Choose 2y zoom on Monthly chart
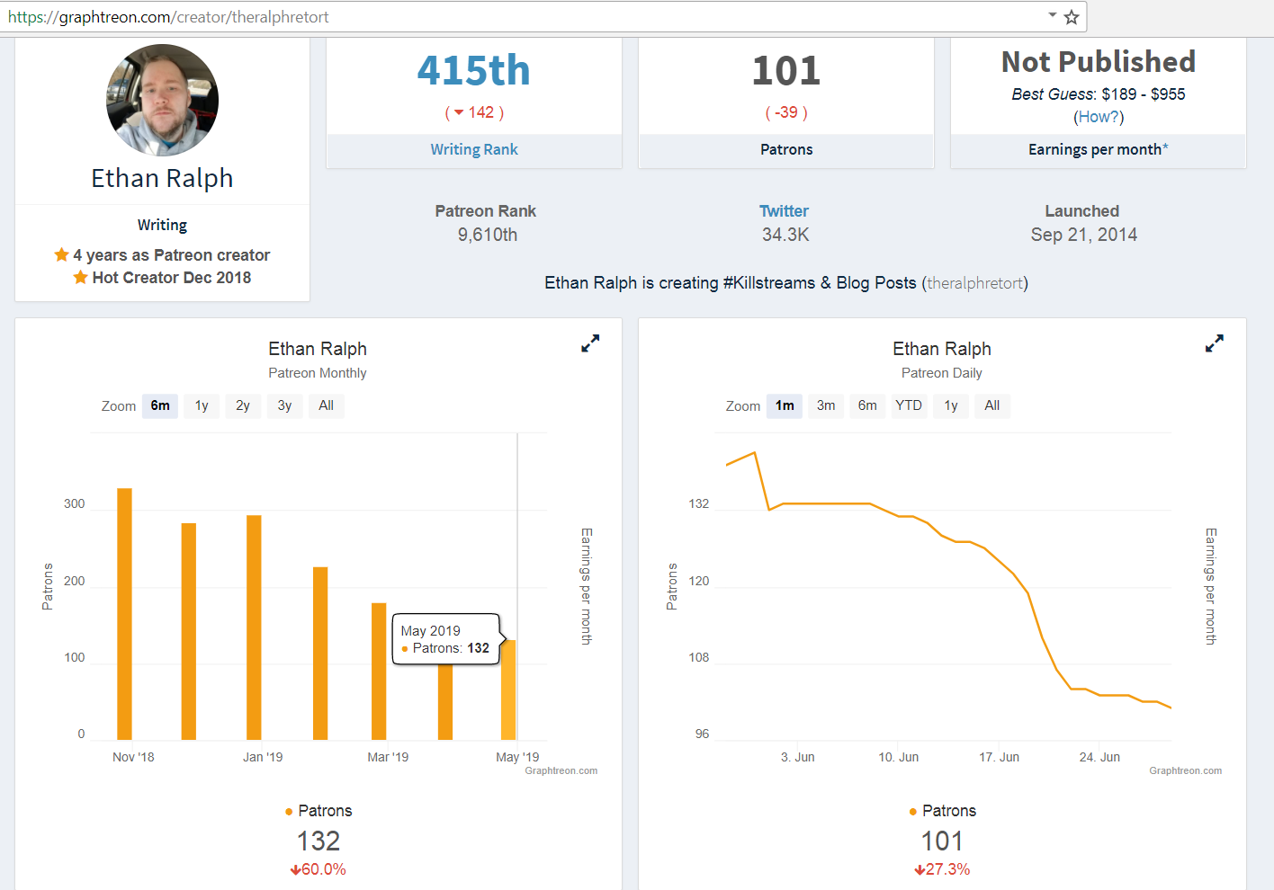Screen dimensions: 1274x890 point(243,405)
